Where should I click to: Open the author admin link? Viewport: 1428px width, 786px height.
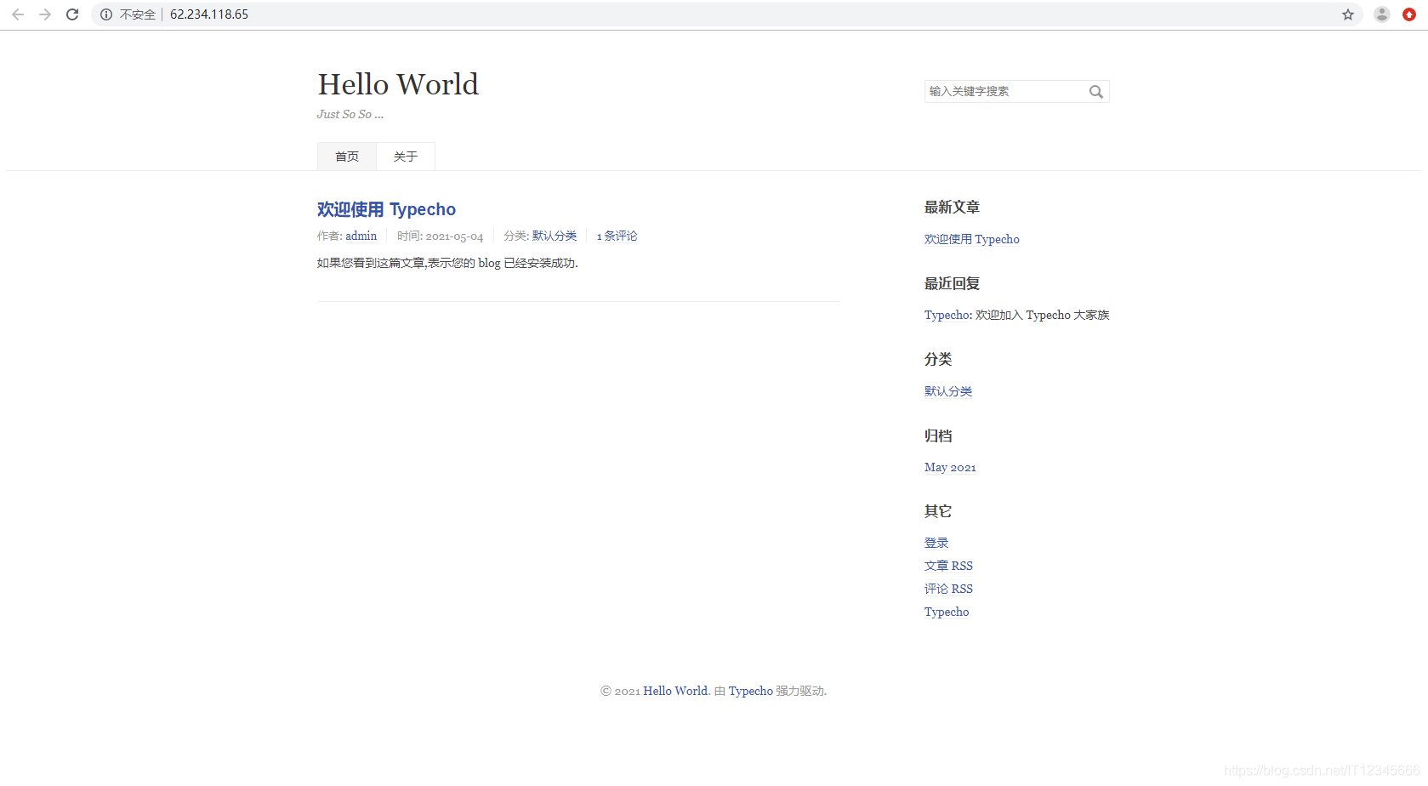tap(361, 236)
